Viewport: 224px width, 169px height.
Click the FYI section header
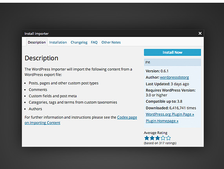point(172,62)
